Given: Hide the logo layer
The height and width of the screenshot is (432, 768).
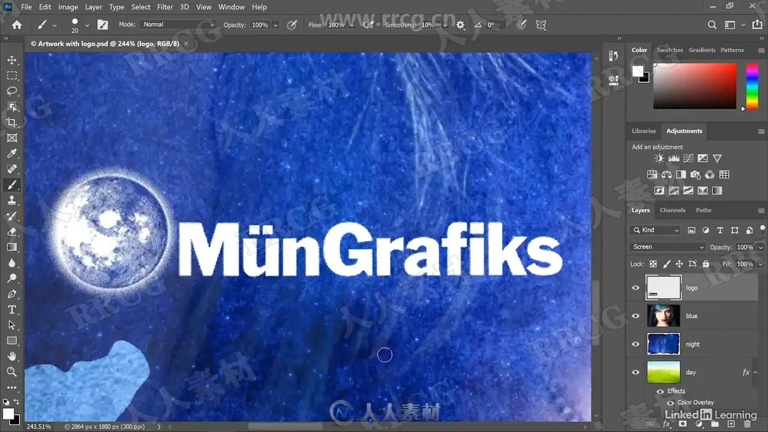Looking at the screenshot, I should click(635, 288).
